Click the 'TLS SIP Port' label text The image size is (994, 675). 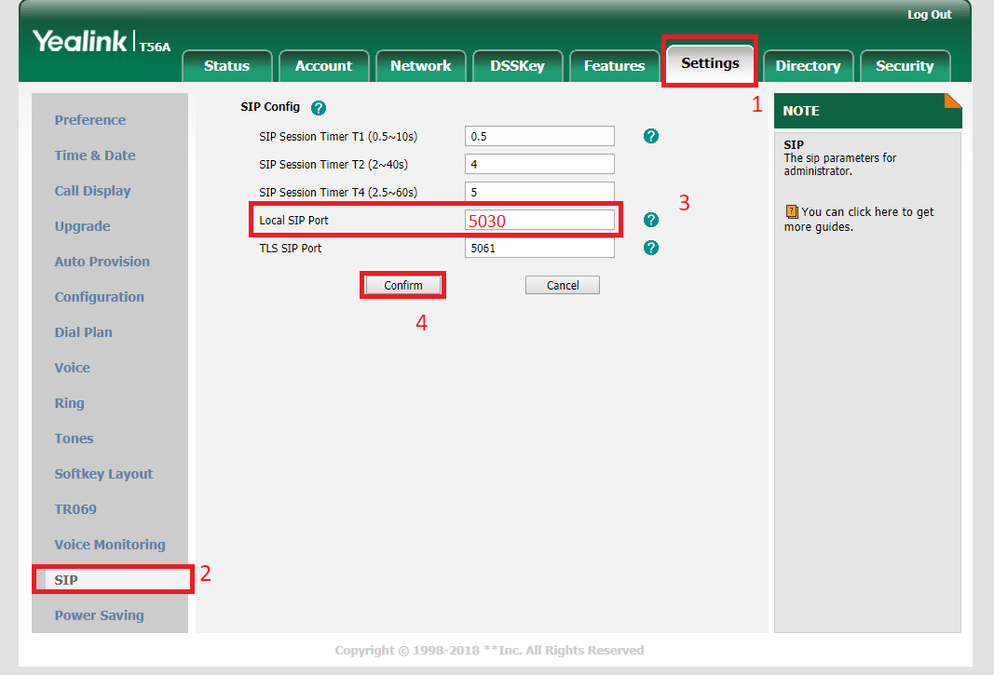[x=291, y=249]
